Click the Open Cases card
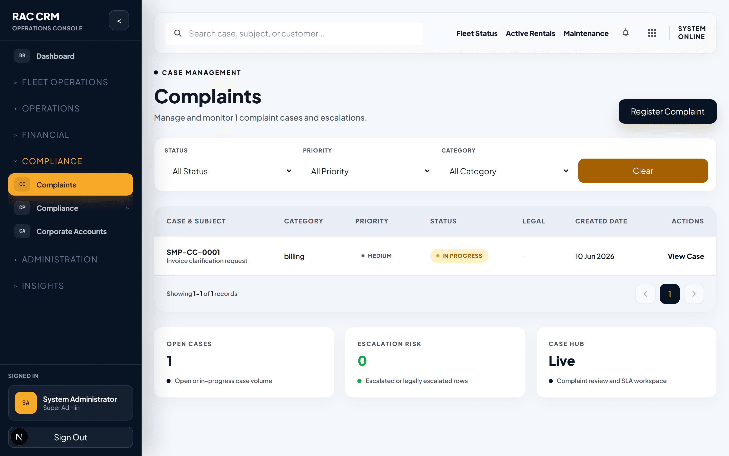 pos(244,362)
